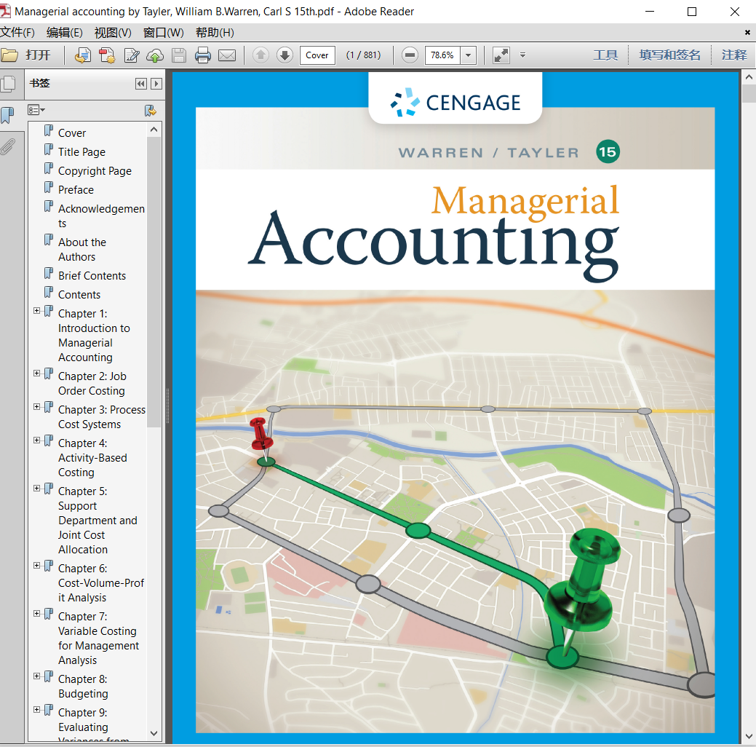This screenshot has width=756, height=747.
Task: Collapse bookmarks panel with double-arrow button
Action: pyautogui.click(x=140, y=84)
